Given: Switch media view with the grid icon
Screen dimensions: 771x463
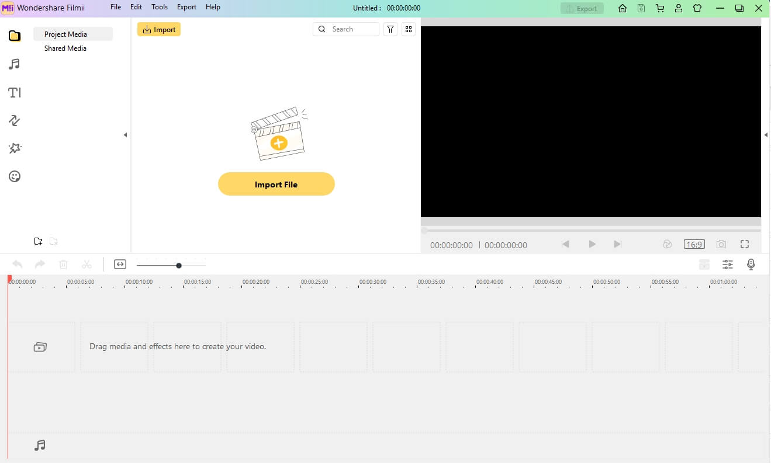Looking at the screenshot, I should (x=409, y=29).
